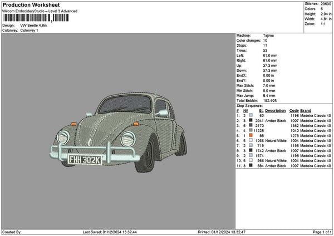
Task: Click the black swatch in stop 2
Action: pos(250,120)
